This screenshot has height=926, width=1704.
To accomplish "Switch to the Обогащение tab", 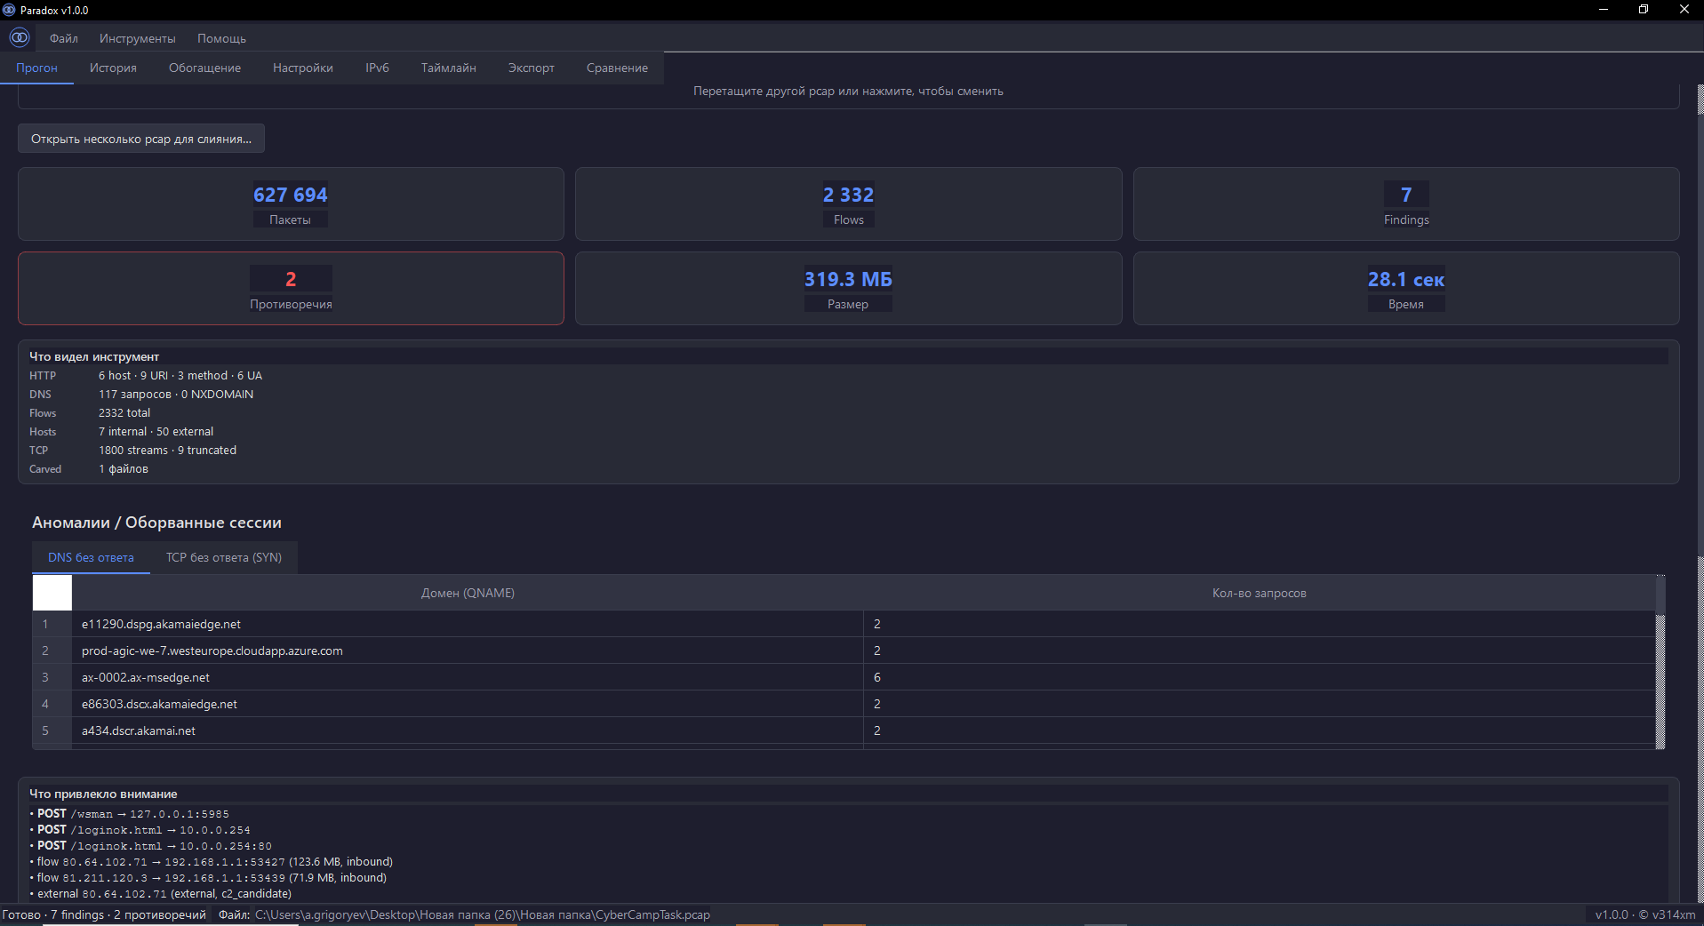I will [x=204, y=68].
